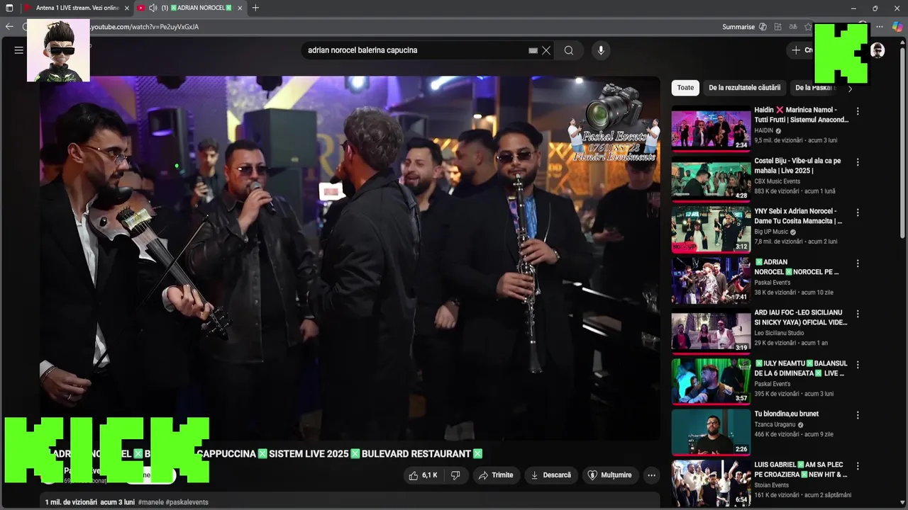Click the Trimite share button
Viewport: 908px width, 510px height.
point(495,475)
